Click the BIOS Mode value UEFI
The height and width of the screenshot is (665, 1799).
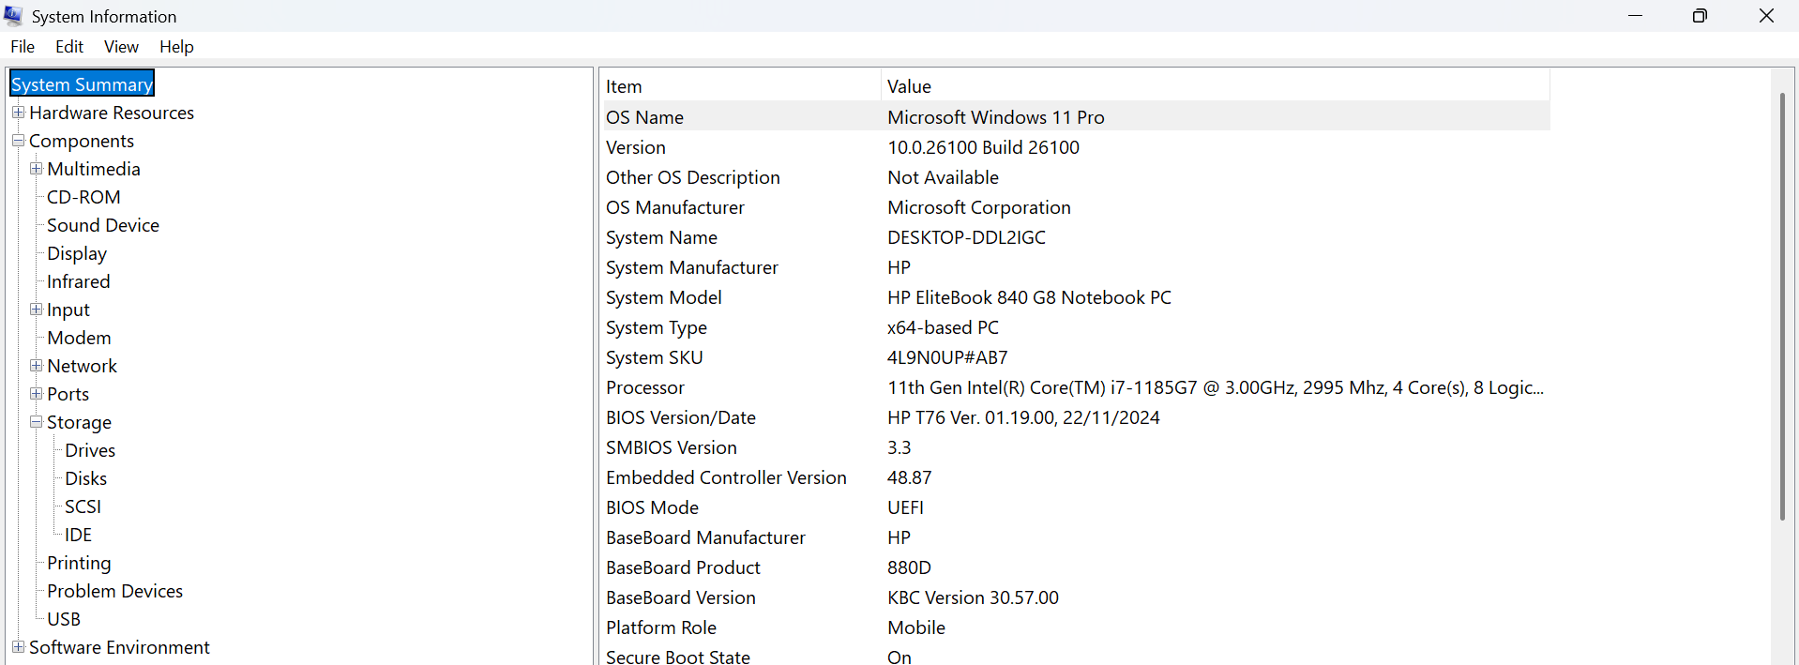click(905, 507)
